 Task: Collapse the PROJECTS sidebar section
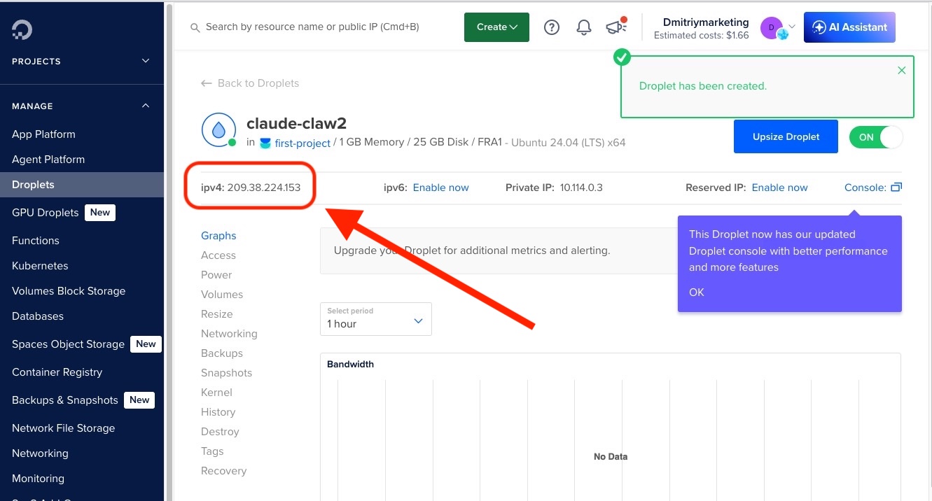pos(146,61)
